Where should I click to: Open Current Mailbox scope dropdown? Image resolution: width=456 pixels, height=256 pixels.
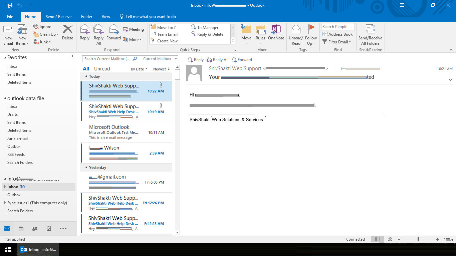160,59
